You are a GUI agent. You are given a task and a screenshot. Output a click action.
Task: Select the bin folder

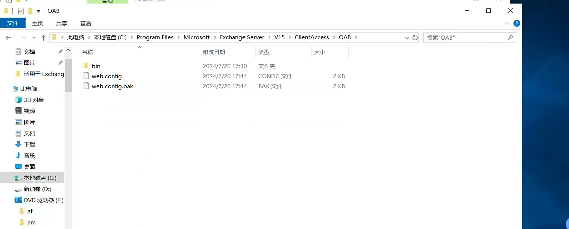coord(96,66)
